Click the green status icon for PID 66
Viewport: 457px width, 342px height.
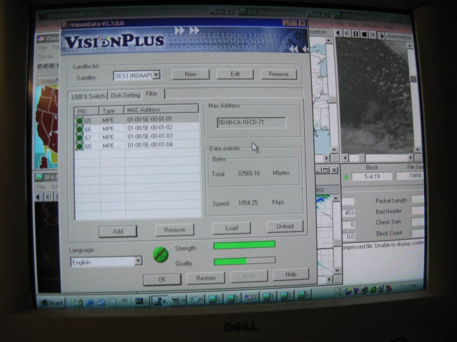point(79,129)
